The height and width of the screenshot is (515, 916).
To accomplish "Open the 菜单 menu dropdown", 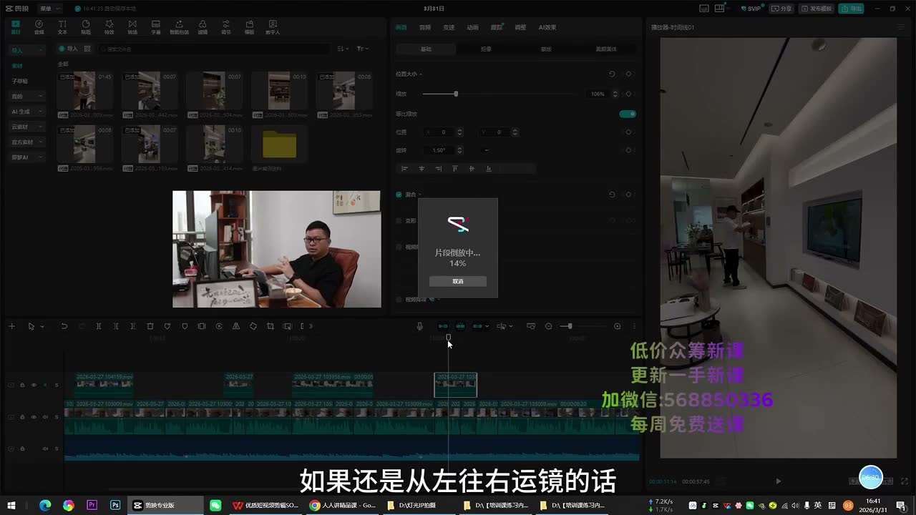I will point(49,9).
